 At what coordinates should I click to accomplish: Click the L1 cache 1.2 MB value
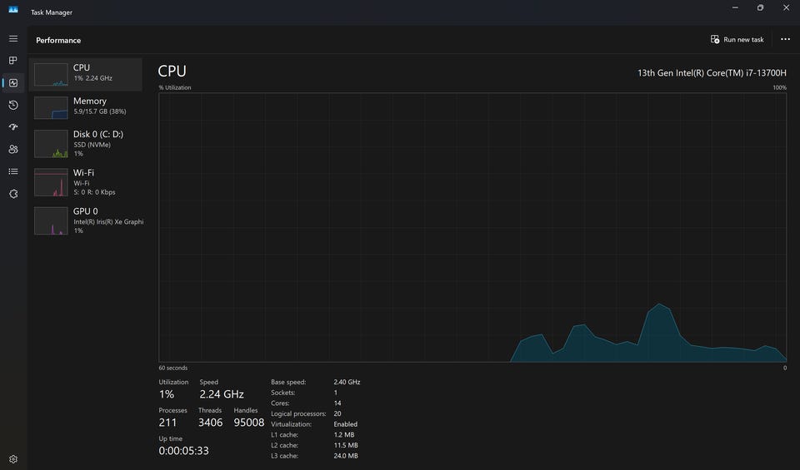pyautogui.click(x=344, y=435)
